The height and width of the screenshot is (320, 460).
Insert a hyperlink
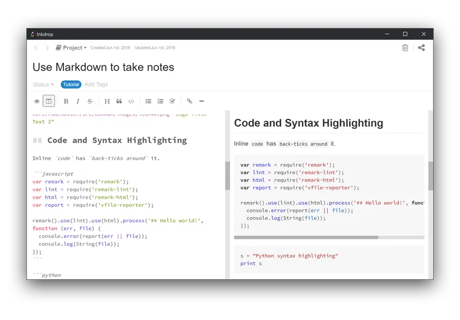(x=190, y=101)
